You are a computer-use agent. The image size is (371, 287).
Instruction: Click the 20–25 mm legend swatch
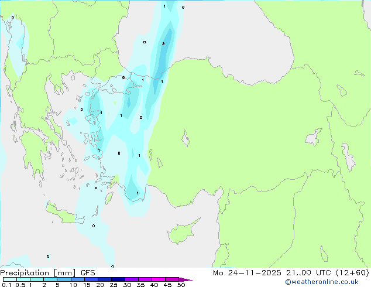104,279
